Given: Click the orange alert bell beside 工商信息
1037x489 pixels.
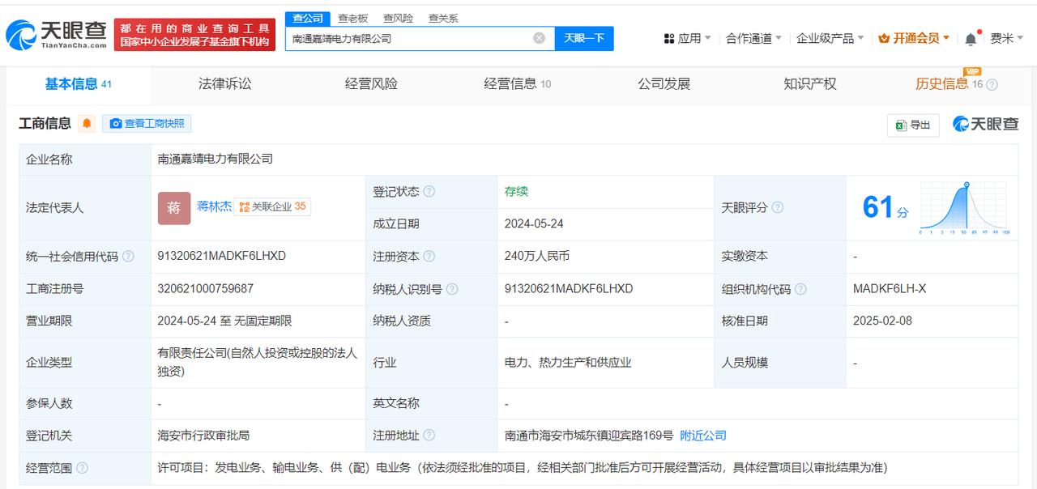Looking at the screenshot, I should [87, 124].
